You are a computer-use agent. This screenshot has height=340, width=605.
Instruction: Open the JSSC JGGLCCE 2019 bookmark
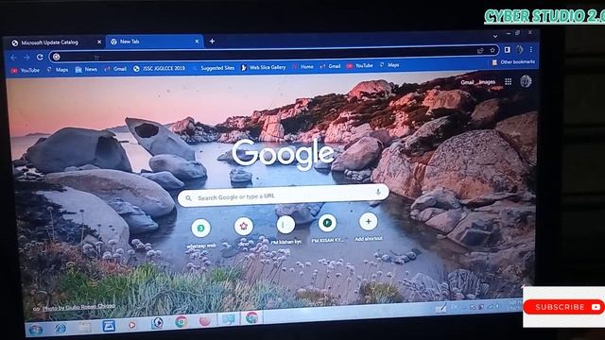coord(159,68)
